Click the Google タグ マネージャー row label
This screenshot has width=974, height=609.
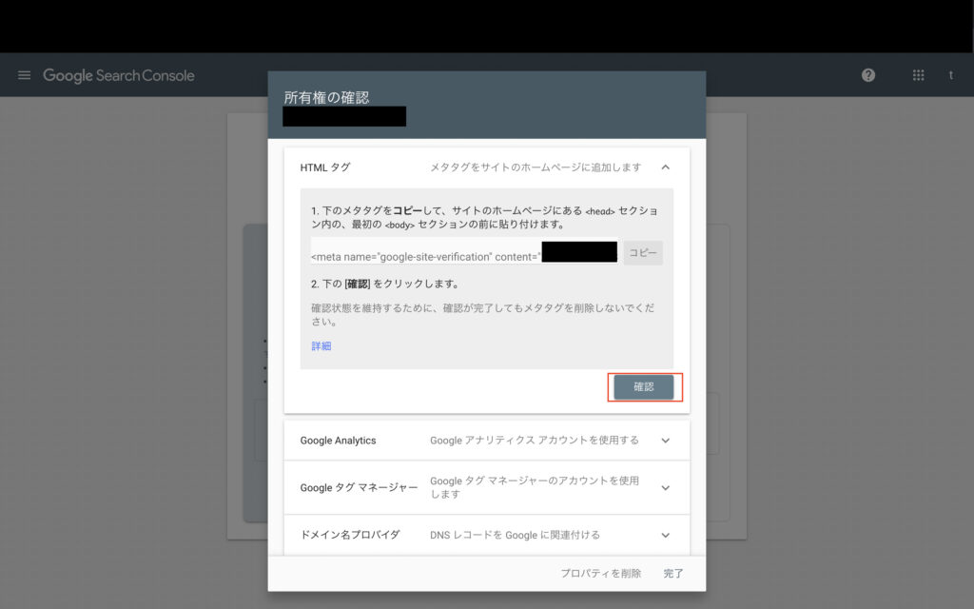click(359, 488)
